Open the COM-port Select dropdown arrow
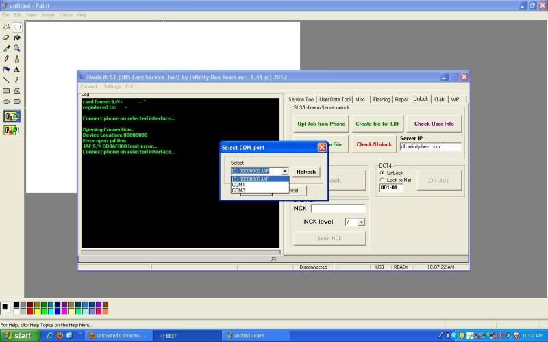The width and height of the screenshot is (548, 342). click(x=285, y=172)
